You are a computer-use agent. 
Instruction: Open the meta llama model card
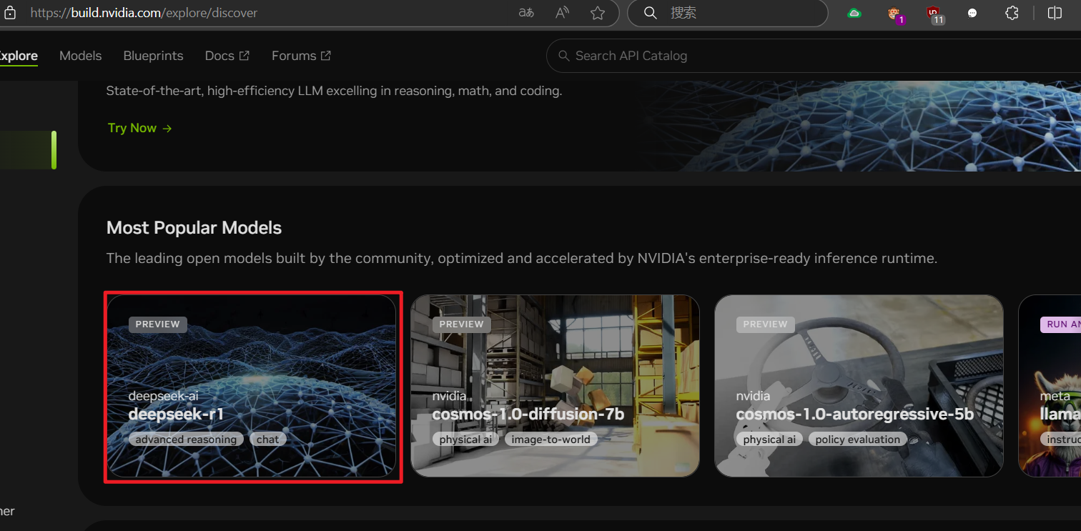point(1050,386)
